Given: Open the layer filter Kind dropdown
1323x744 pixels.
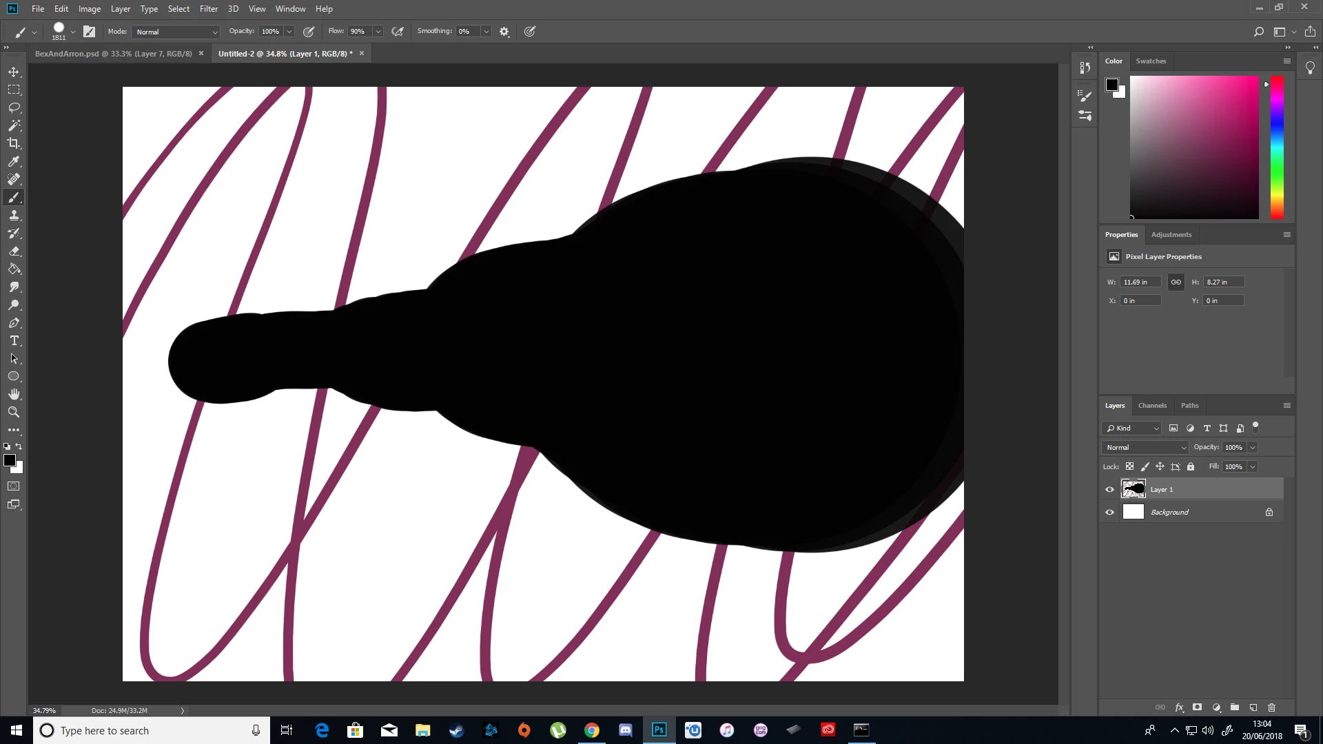Looking at the screenshot, I should tap(1133, 428).
